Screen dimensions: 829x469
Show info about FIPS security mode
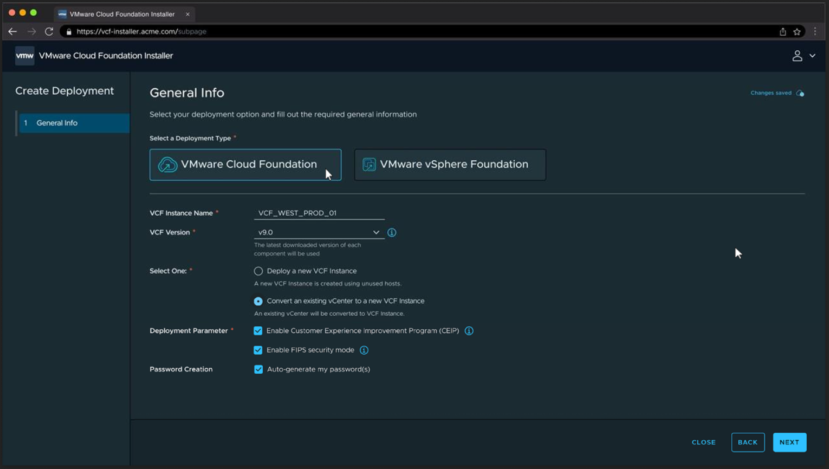tap(364, 350)
